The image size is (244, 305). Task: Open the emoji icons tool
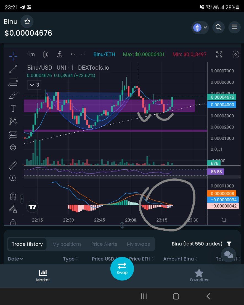pos(13,148)
